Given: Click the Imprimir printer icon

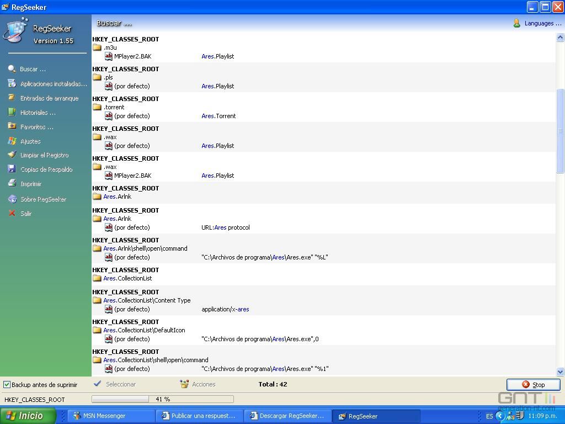Looking at the screenshot, I should pyautogui.click(x=12, y=183).
